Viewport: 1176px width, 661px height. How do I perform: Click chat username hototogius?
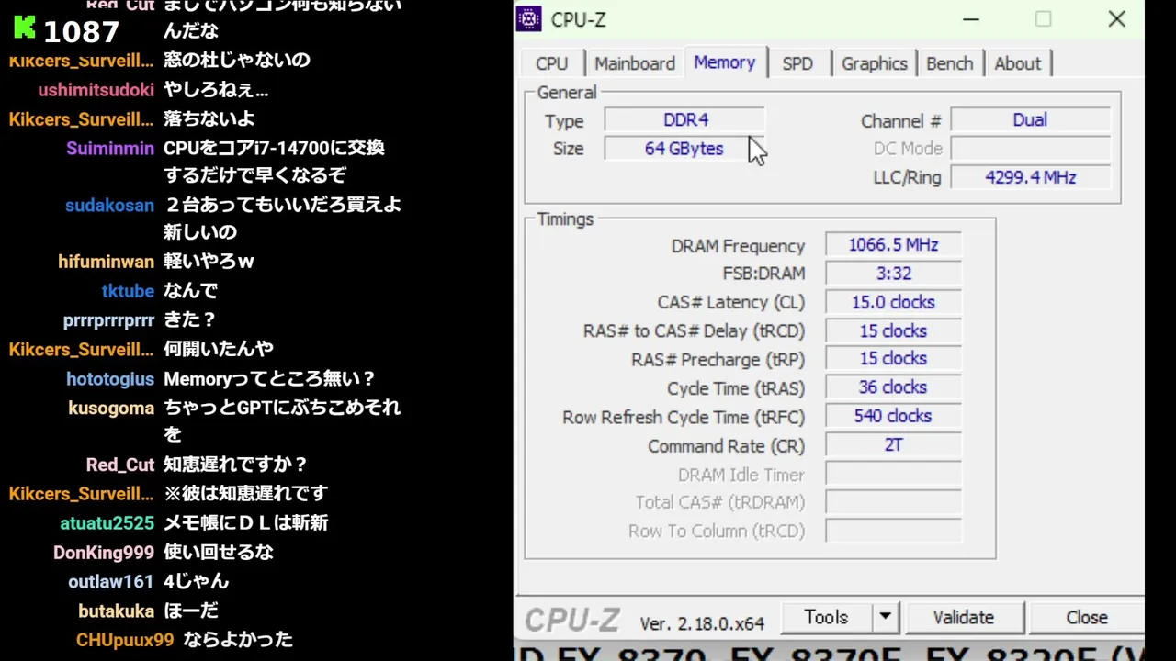(x=110, y=379)
